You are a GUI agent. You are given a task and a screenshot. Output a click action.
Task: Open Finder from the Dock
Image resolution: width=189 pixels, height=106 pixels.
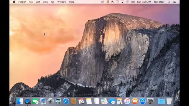pos(20,101)
